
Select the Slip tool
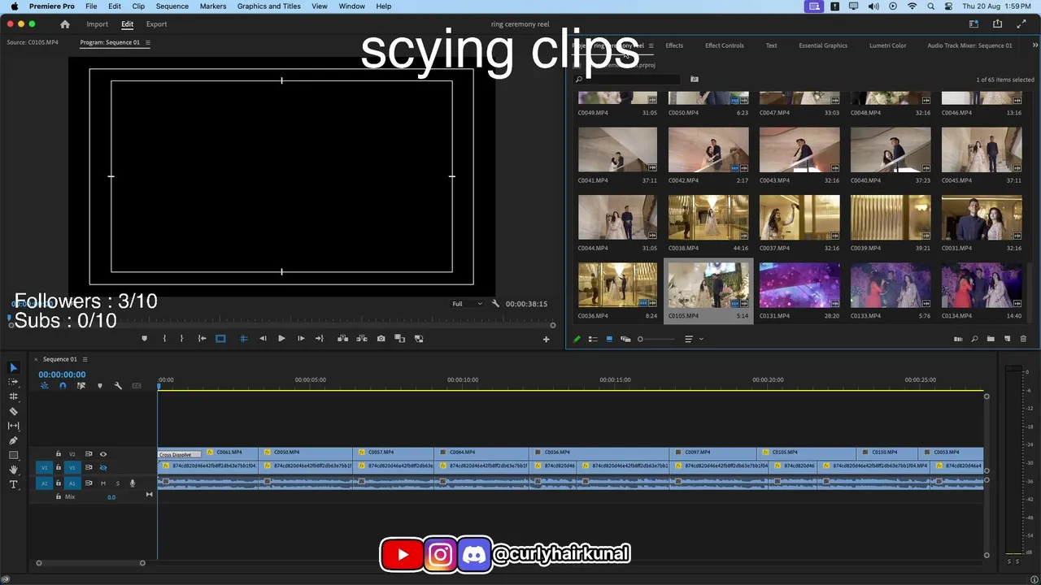coord(13,426)
